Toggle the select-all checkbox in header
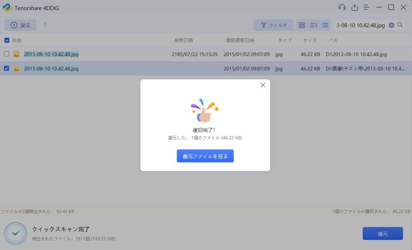 [x=6, y=41]
